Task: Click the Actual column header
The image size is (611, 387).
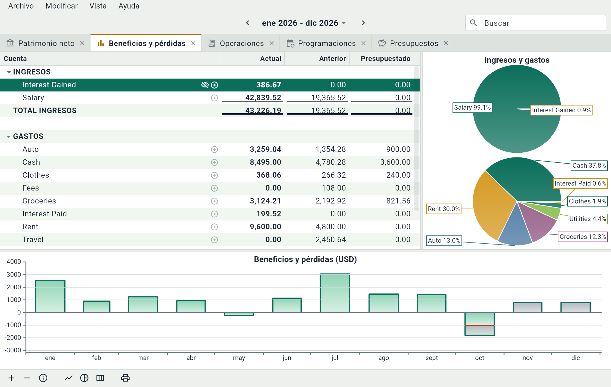Action: pos(252,59)
